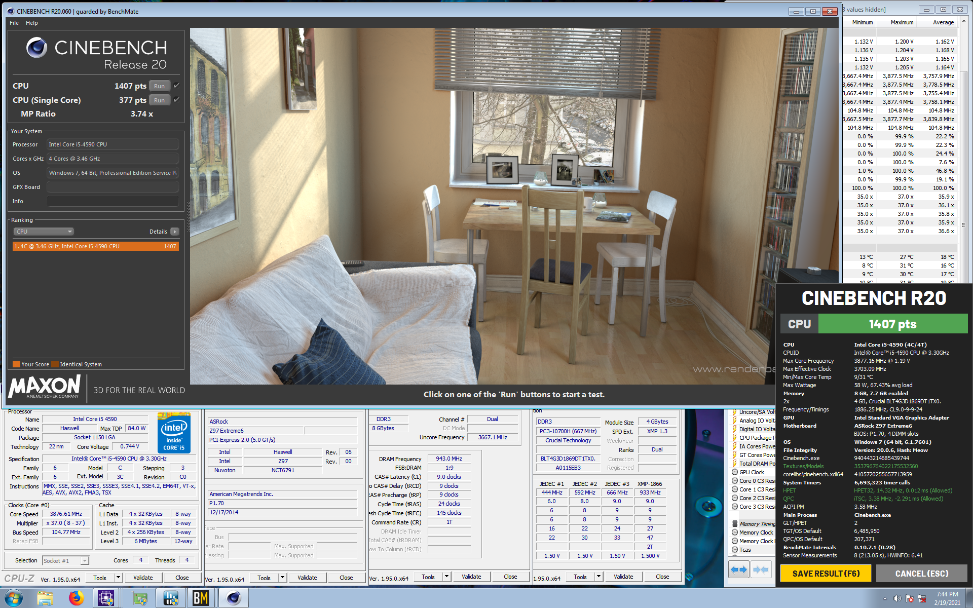Viewport: 973px width, 608px height.
Task: Click Validate in the CPU-Z SPD window
Action: click(623, 577)
